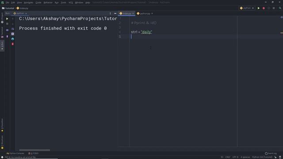Click the cursor position indicator in status bar
The image size is (283, 159).
(x=222, y=157)
